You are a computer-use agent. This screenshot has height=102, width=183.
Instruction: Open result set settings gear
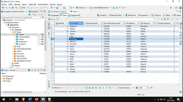[x=137, y=88]
